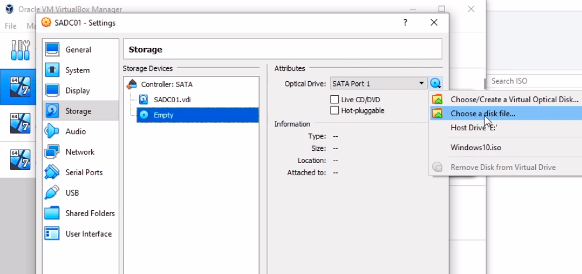The width and height of the screenshot is (582, 274).
Task: Select SADC01.vdi hard disk entry
Action: [x=172, y=99]
